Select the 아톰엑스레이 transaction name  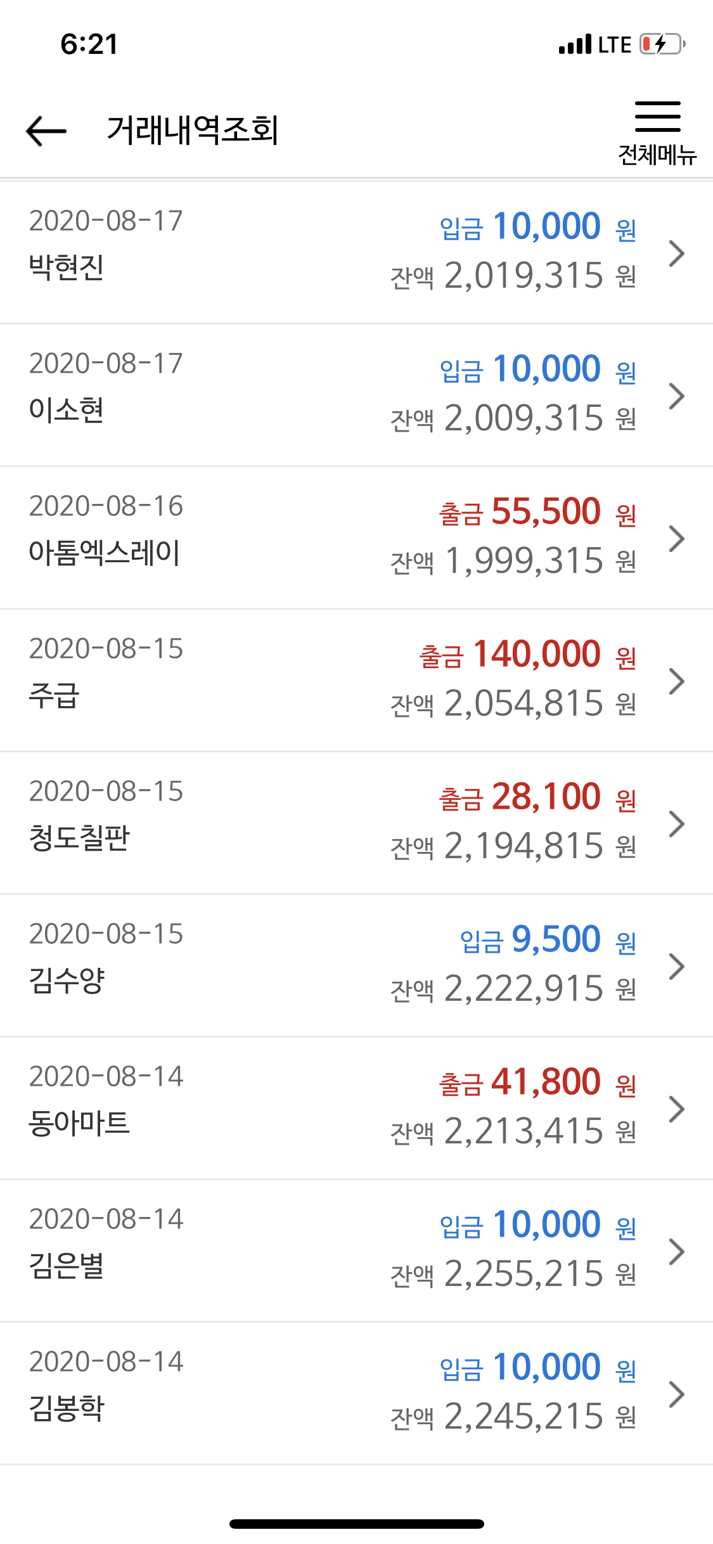coord(105,552)
